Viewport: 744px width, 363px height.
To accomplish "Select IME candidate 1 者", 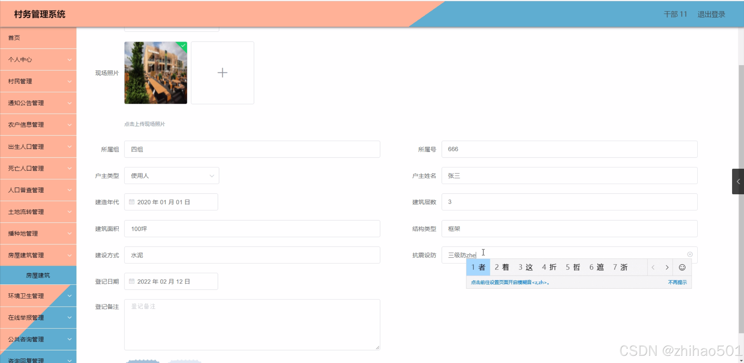I will click(478, 267).
